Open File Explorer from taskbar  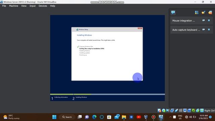point(124,117)
